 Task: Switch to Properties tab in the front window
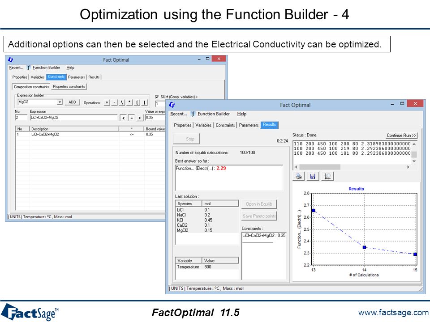click(x=182, y=125)
